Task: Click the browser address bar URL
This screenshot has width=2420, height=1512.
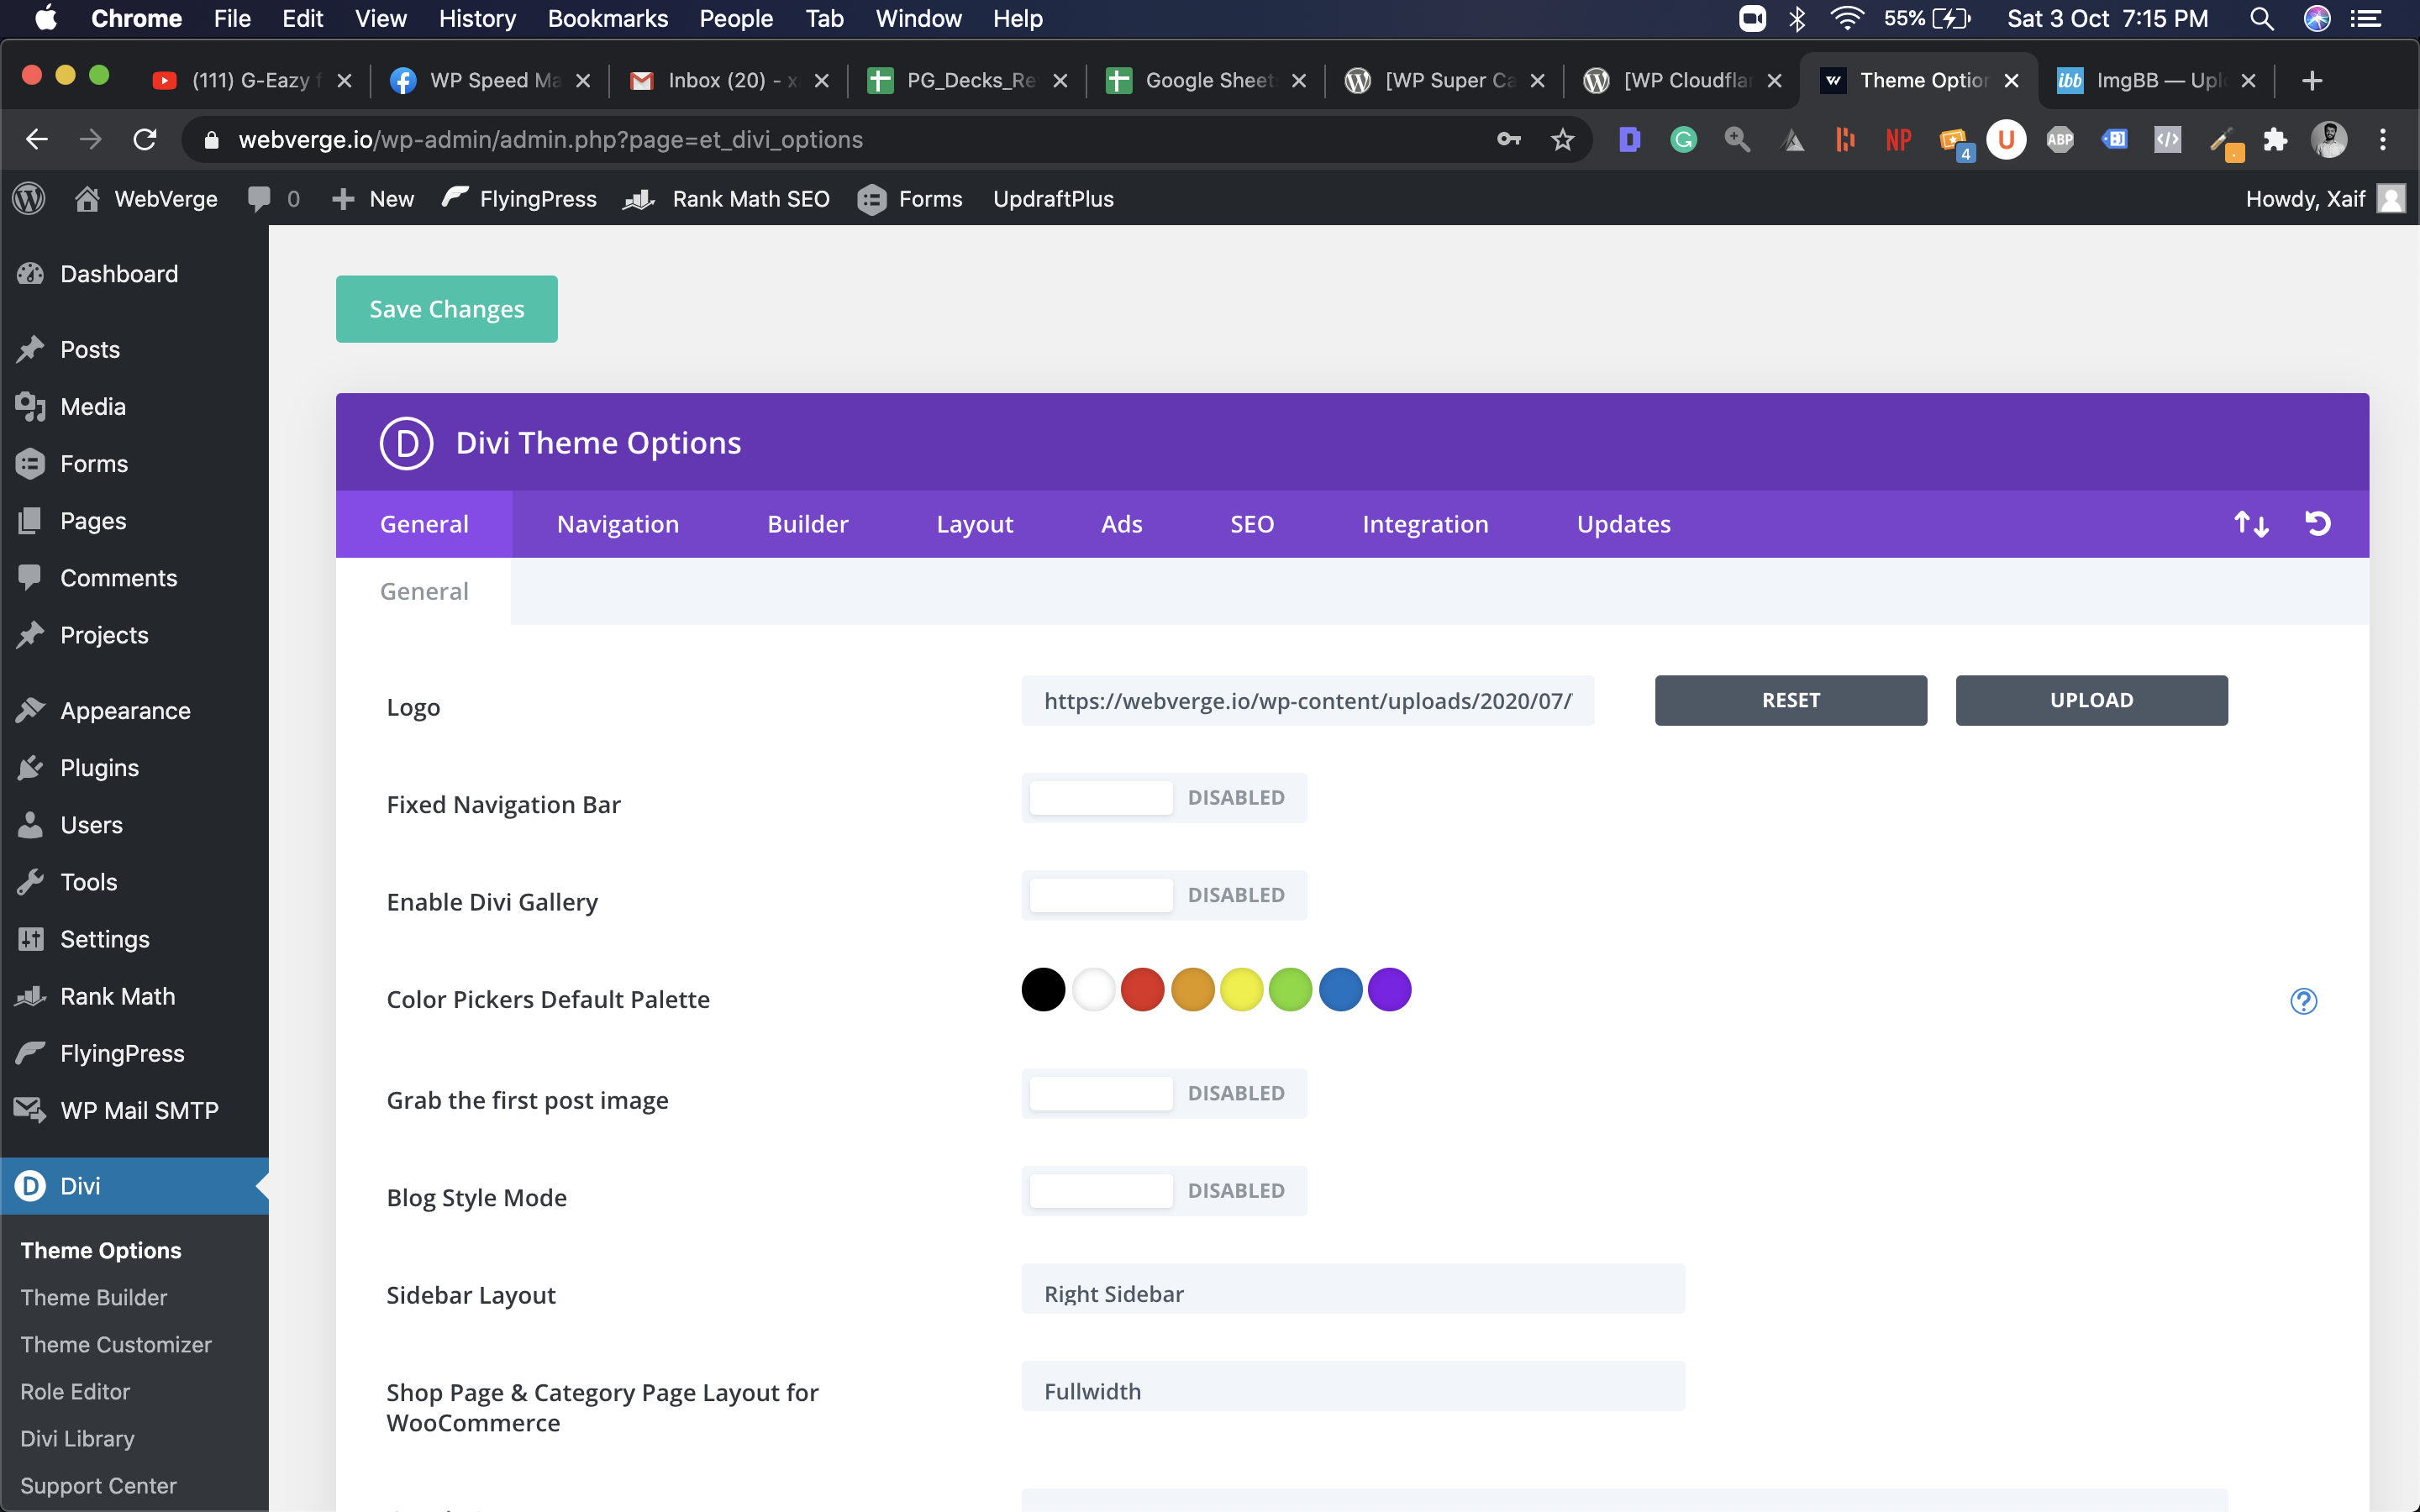Action: point(551,139)
